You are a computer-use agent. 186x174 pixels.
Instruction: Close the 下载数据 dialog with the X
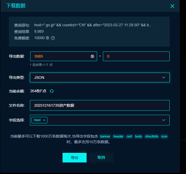[172, 6]
